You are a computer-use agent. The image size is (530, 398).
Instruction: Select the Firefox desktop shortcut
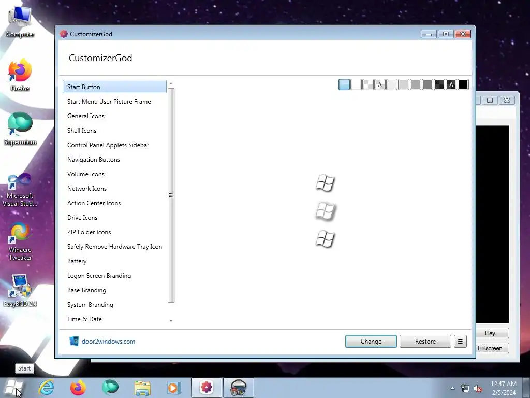20,75
